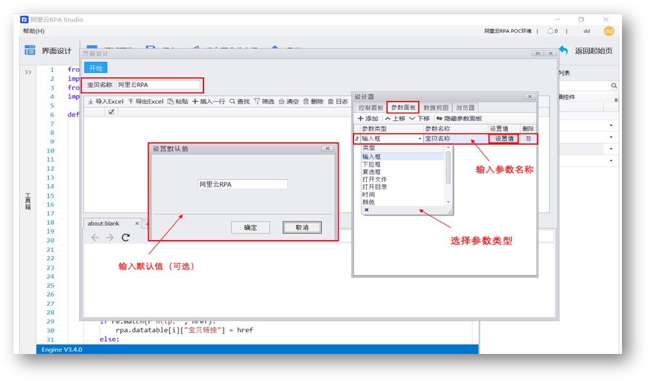Screen dimensions: 649x381
Task: Click the 粘贴 paste toolbar button
Action: point(178,101)
